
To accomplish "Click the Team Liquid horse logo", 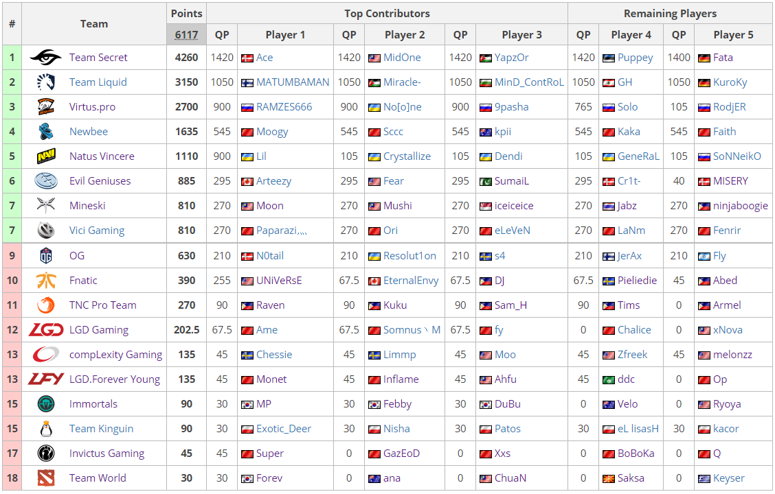I will pyautogui.click(x=46, y=82).
